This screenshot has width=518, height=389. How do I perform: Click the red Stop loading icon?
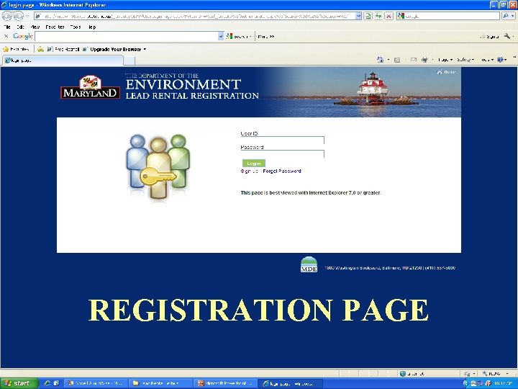click(389, 16)
